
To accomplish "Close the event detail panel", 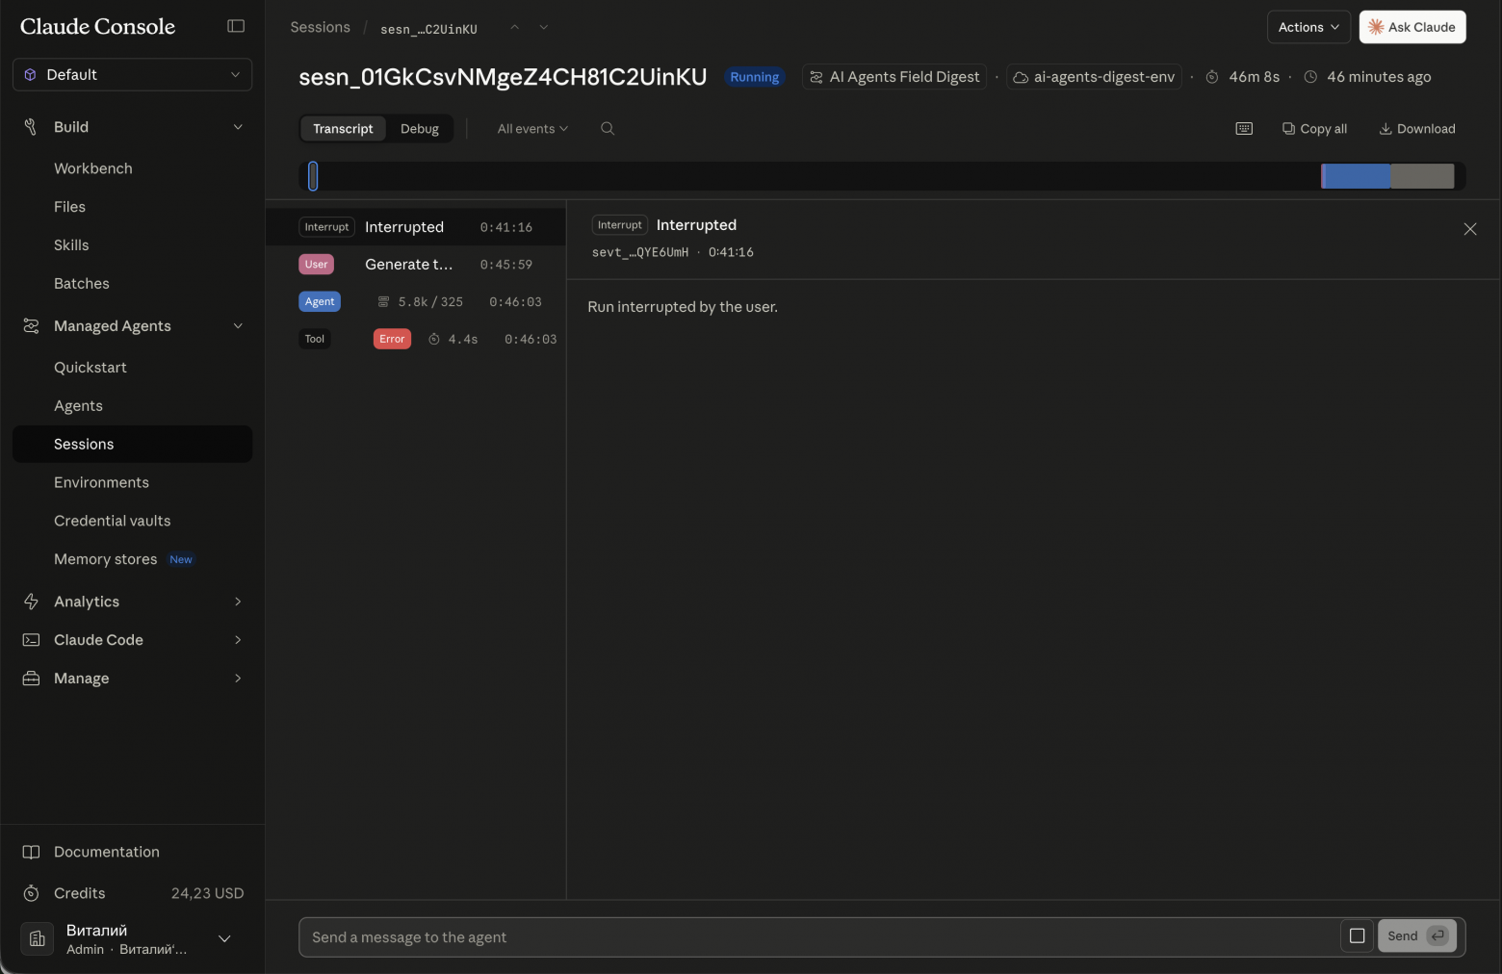I will pos(1469,229).
